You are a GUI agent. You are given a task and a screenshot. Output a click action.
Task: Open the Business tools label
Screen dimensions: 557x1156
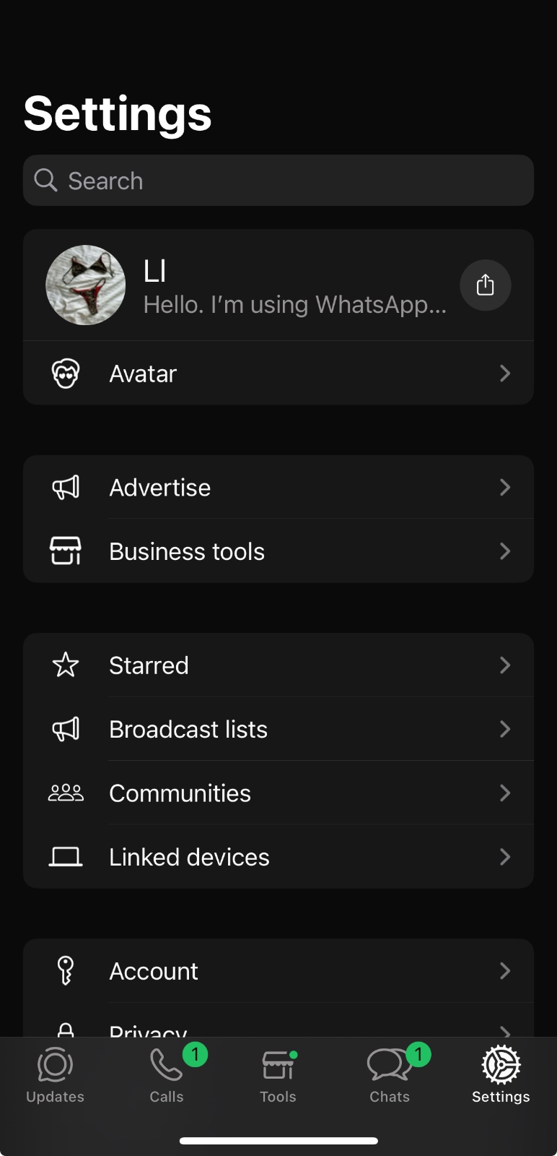coord(187,551)
